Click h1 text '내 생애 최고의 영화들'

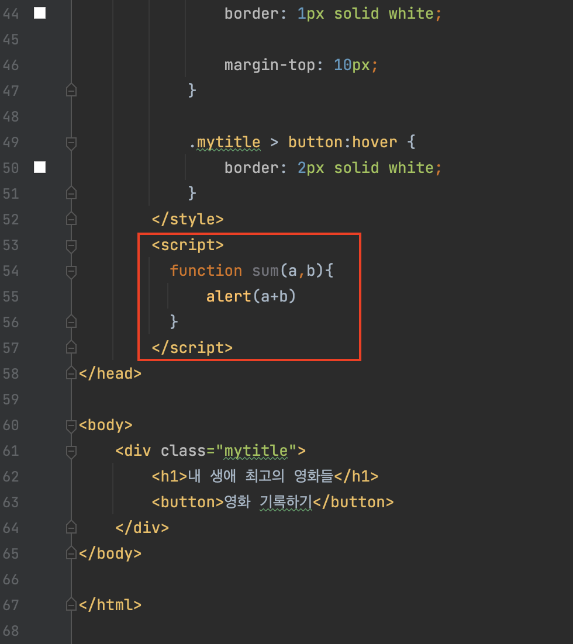pos(261,476)
